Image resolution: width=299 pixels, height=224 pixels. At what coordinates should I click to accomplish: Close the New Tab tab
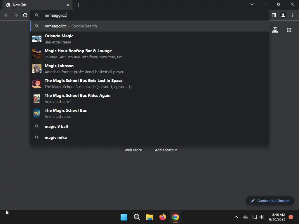68,5
